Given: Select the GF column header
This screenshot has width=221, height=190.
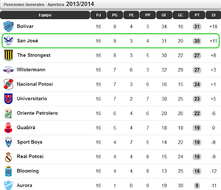Looking at the screenshot, I should pos(164,15).
